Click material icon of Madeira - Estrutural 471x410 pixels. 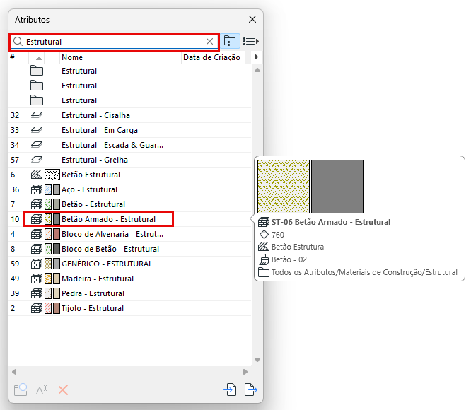[37, 279]
